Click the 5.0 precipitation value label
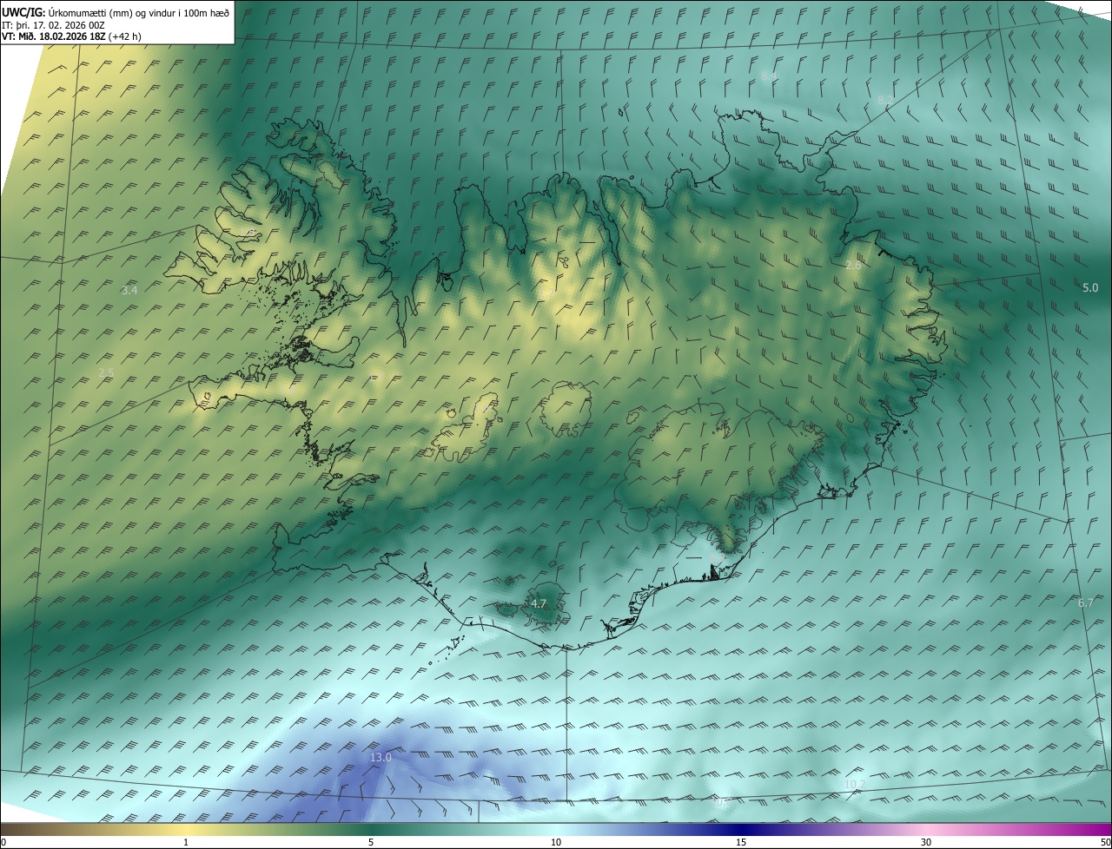 pyautogui.click(x=1090, y=287)
